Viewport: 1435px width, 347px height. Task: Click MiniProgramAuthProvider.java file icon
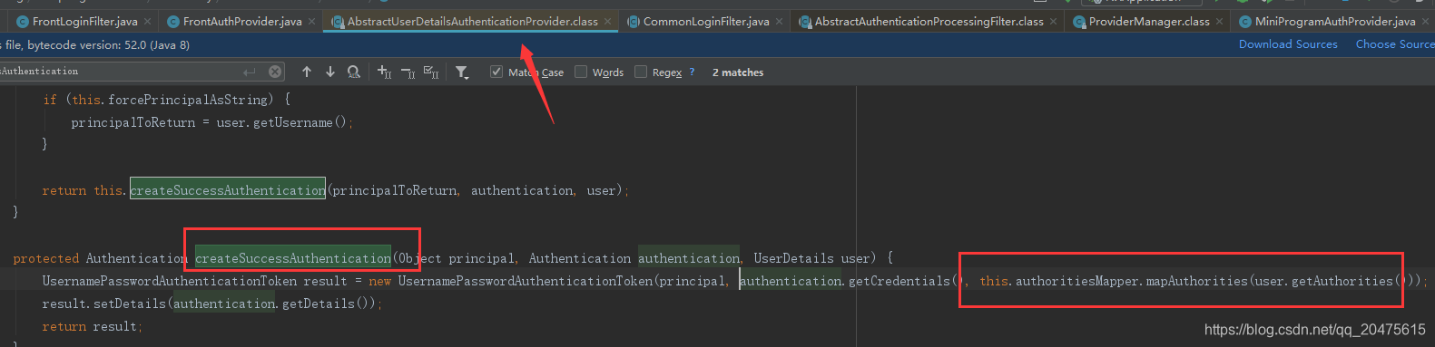coord(1245,21)
